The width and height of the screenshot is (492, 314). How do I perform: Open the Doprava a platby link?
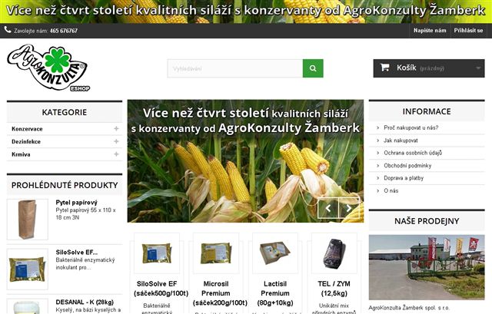coord(404,178)
